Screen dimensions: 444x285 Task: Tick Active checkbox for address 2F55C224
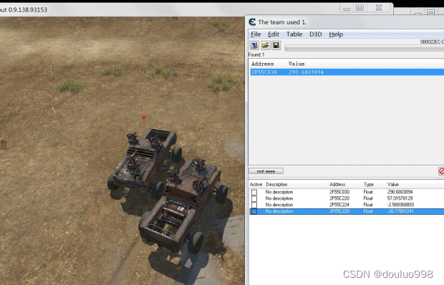(254, 205)
